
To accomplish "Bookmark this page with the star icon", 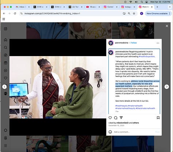I will 134,13.
